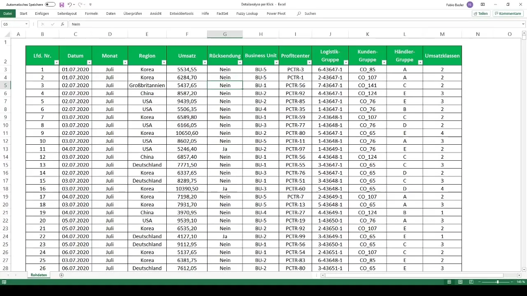Toggle Automatisches Speichern switch

tap(50, 5)
